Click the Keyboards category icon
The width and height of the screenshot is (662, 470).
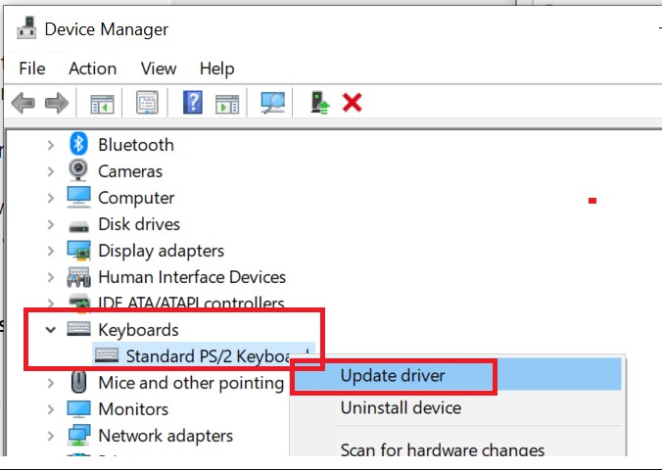[x=78, y=329]
